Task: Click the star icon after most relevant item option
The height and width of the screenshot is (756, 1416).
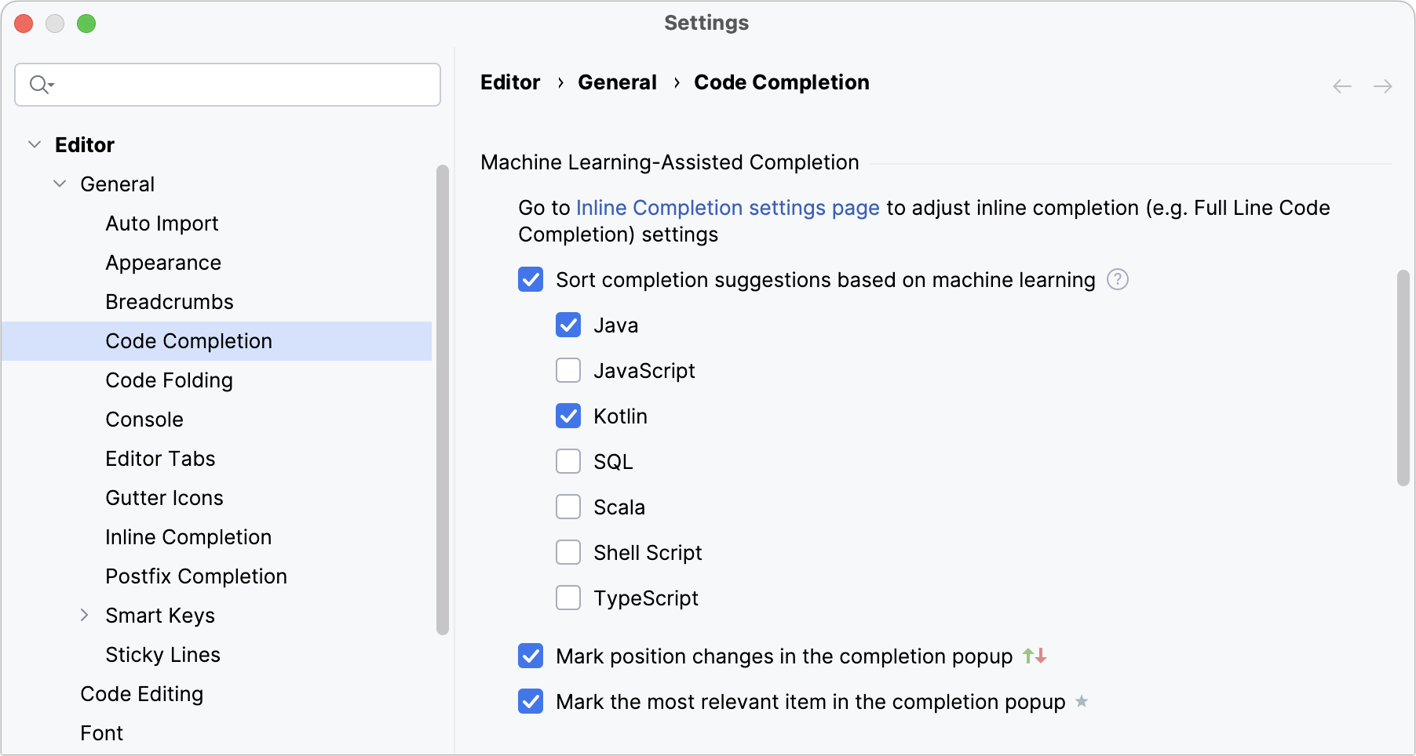Action: (1082, 702)
